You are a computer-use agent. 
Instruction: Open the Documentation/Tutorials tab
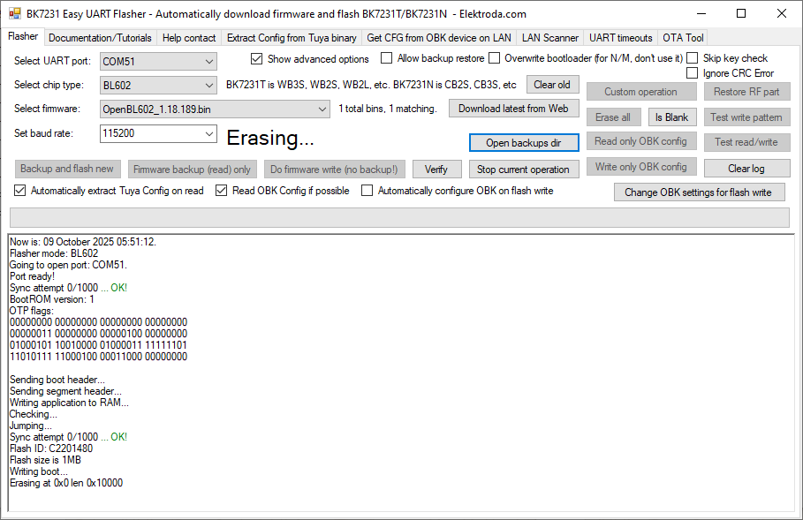click(x=100, y=38)
